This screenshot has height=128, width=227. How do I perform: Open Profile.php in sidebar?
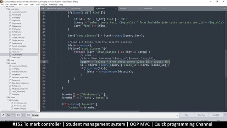16,29
